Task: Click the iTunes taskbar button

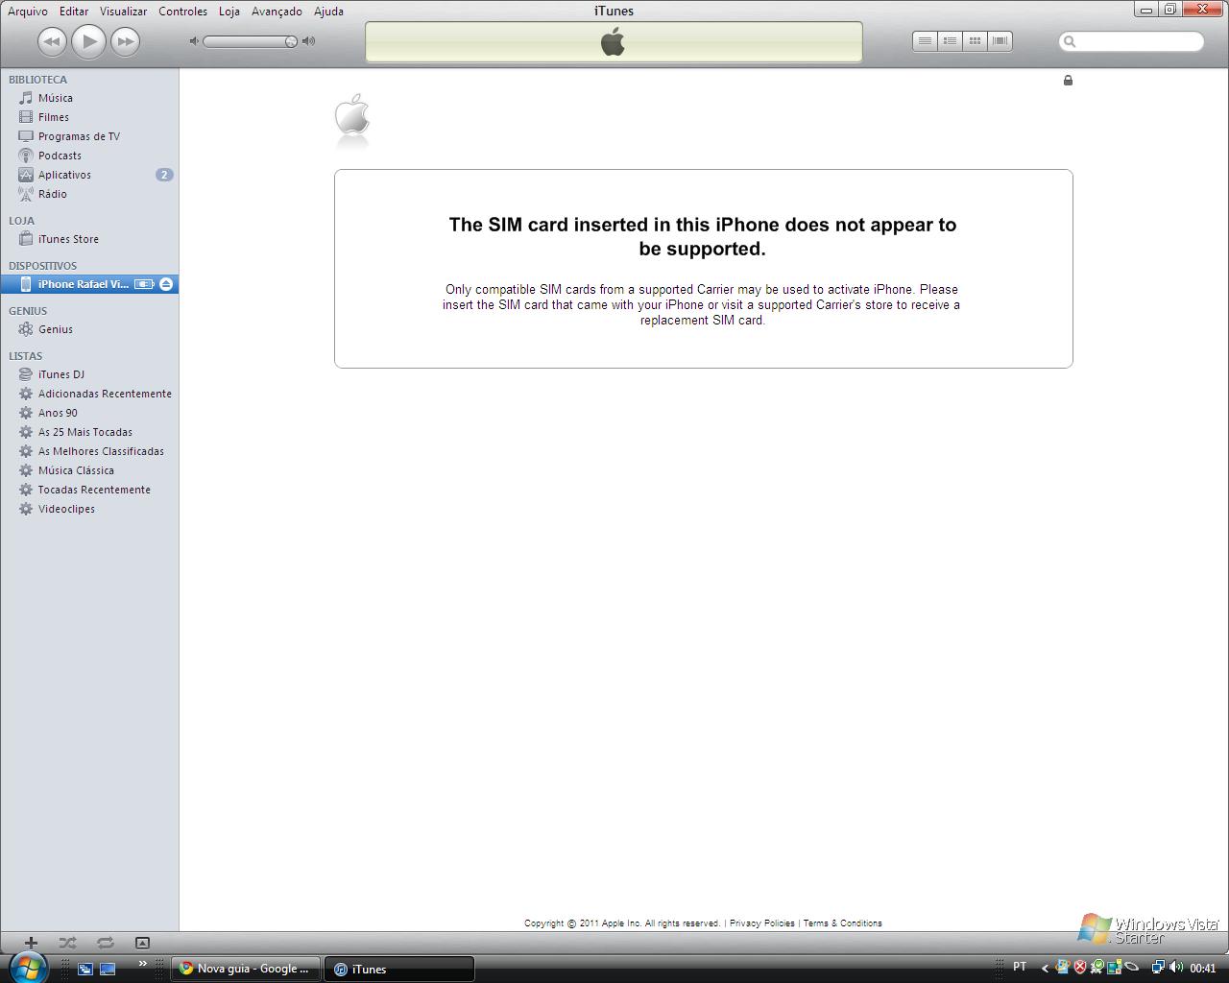Action: point(398,969)
